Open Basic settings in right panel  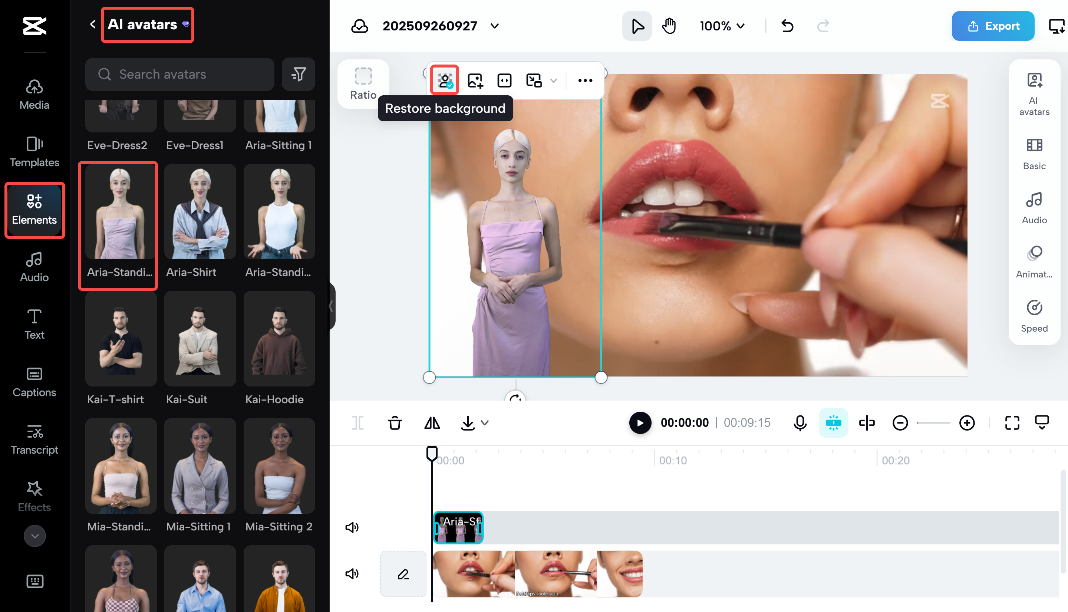pos(1034,154)
